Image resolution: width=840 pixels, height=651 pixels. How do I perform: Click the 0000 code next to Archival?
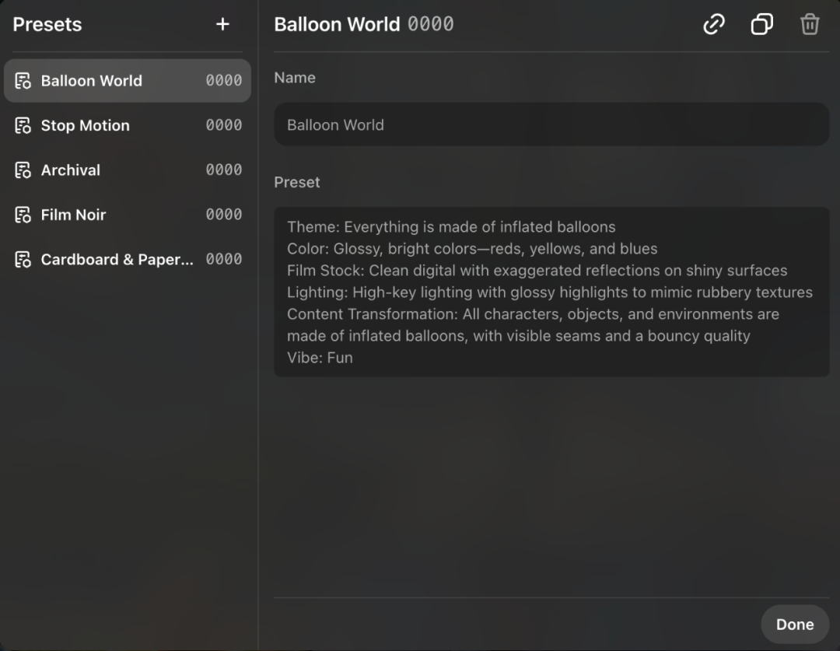tap(224, 170)
